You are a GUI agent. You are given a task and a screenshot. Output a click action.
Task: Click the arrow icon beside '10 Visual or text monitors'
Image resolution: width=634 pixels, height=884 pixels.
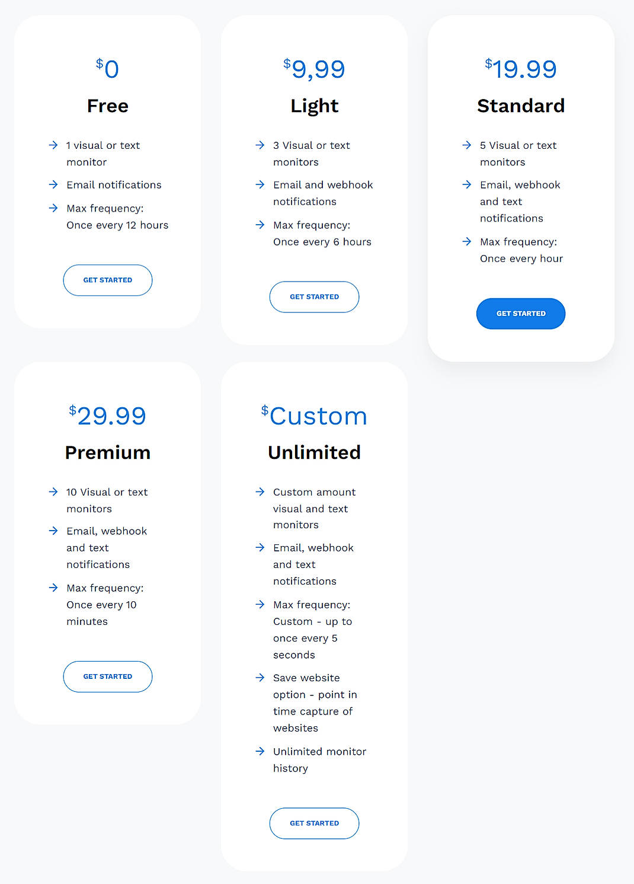coord(53,492)
